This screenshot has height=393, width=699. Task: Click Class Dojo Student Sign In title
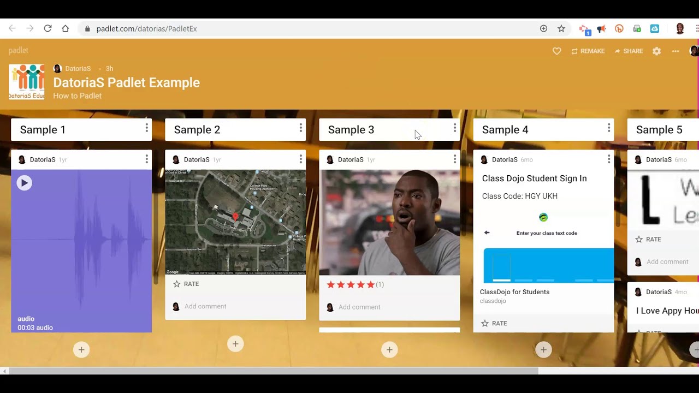534,178
